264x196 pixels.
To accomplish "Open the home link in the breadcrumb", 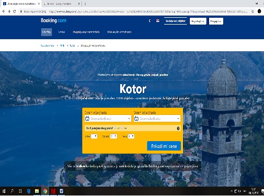I will (x=48, y=45).
